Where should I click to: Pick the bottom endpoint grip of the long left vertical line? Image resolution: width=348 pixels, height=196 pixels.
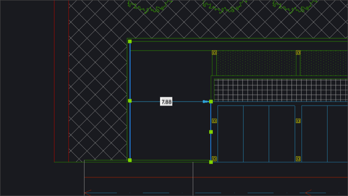[x=130, y=160]
